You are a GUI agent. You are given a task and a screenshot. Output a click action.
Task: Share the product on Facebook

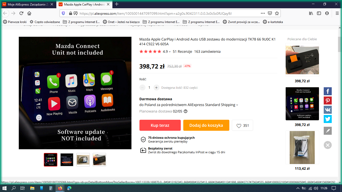[327, 91]
